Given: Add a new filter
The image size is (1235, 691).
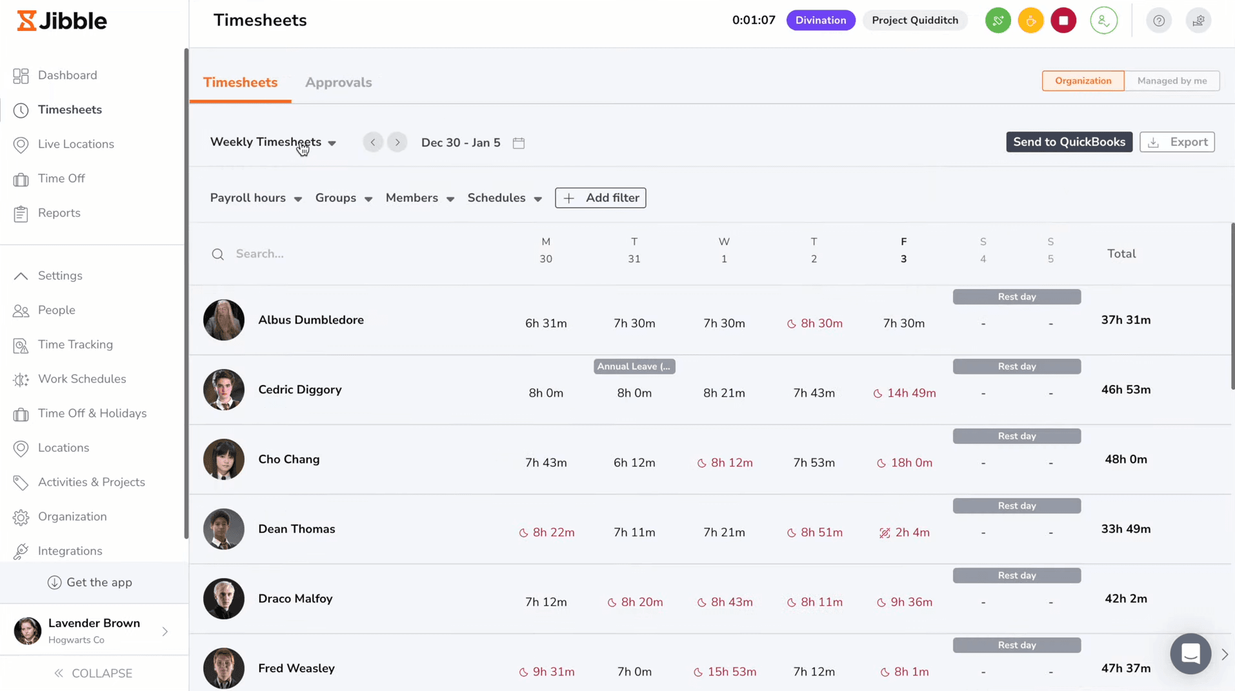Looking at the screenshot, I should [600, 198].
